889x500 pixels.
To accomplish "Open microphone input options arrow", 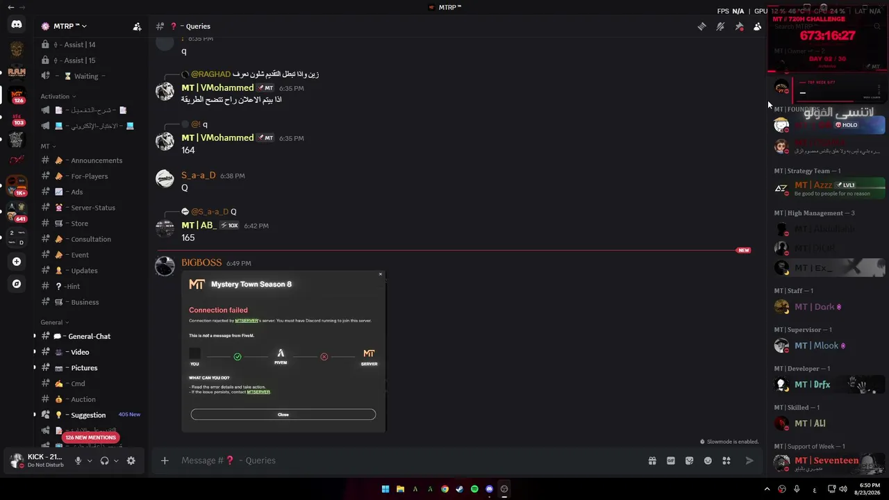I will click(90, 460).
